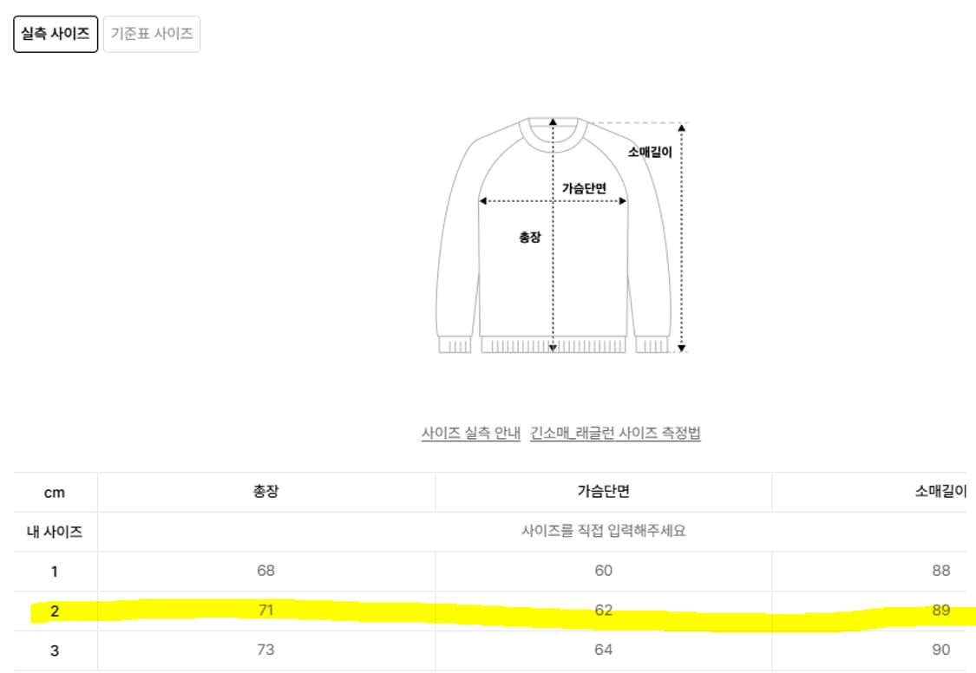
Task: Click the 가슴단면 column header
Action: tap(605, 490)
